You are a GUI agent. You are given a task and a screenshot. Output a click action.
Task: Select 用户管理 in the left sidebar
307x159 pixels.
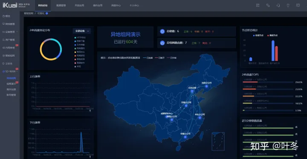9,40
